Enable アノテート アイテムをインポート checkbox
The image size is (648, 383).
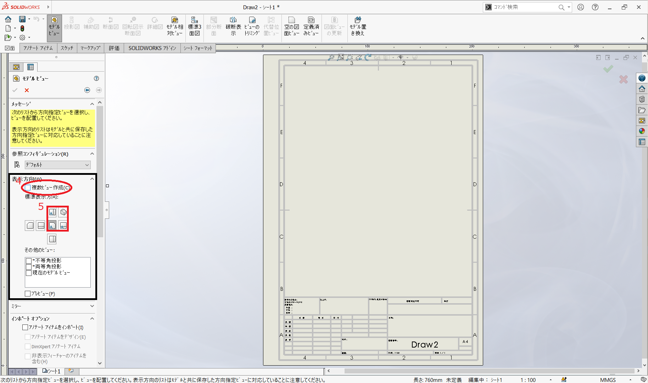[x=25, y=327]
